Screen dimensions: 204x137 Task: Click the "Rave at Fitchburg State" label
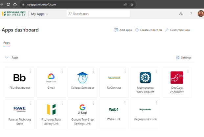(19, 122)
